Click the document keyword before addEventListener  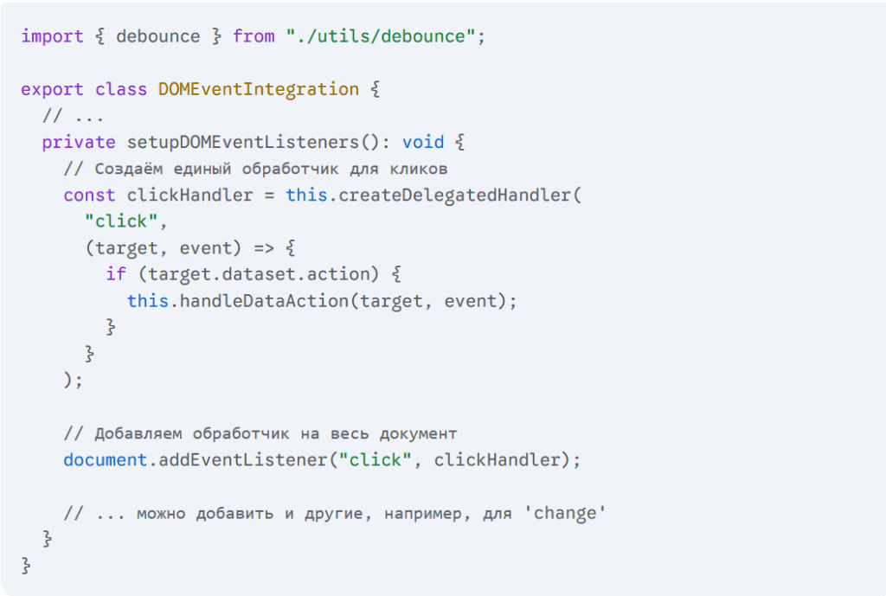105,460
